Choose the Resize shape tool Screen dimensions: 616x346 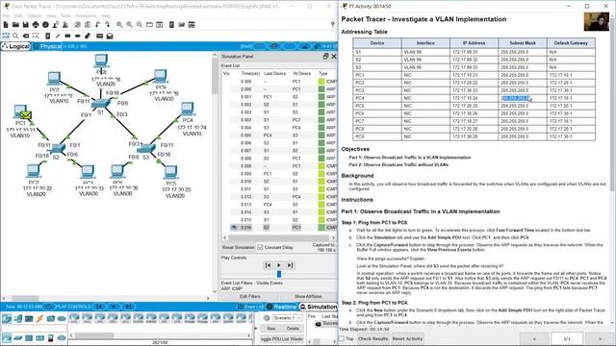click(x=36, y=36)
